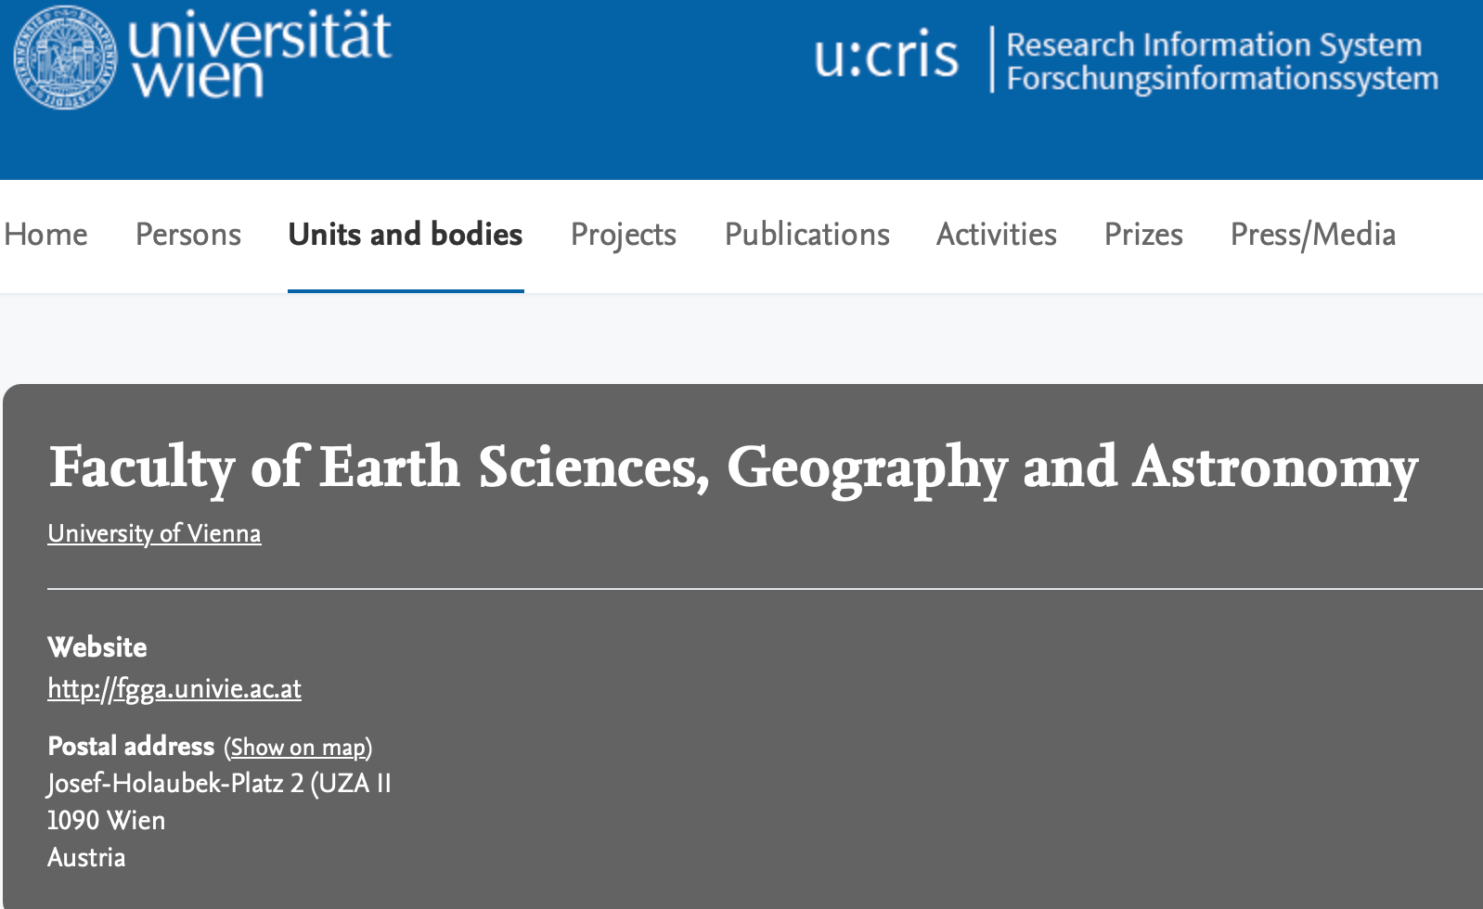Screen dimensions: 1483x909
Task: Click the 'universität wien' wordmark logo
Action: pyautogui.click(x=260, y=56)
